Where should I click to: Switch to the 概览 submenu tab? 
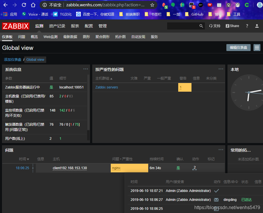(34, 37)
